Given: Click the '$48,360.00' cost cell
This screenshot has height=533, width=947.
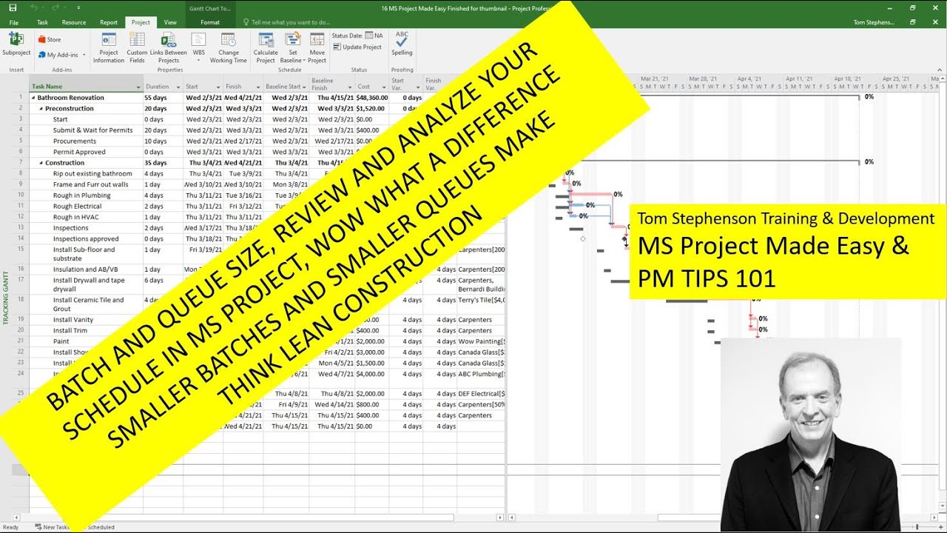Looking at the screenshot, I should pyautogui.click(x=371, y=98).
